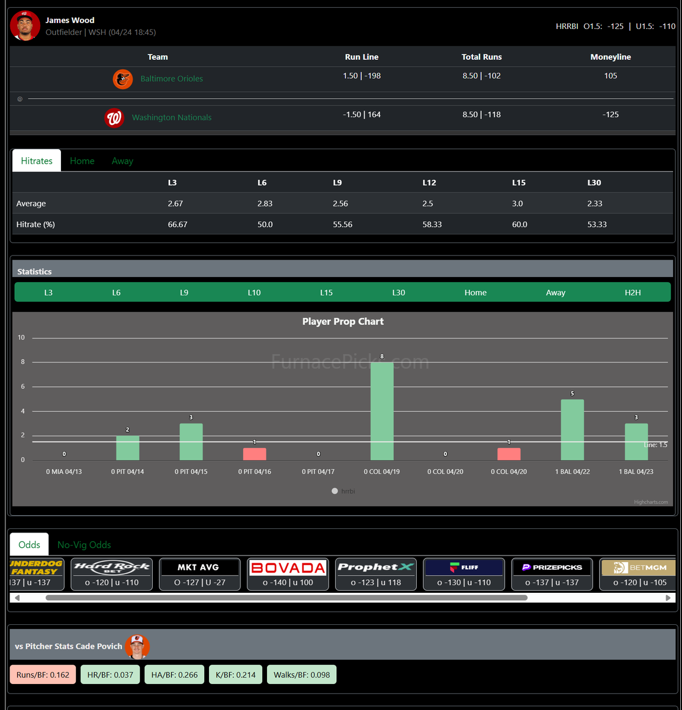Click the odds scrollbar left arrow
Viewport: 682px width, 710px height.
pos(17,598)
